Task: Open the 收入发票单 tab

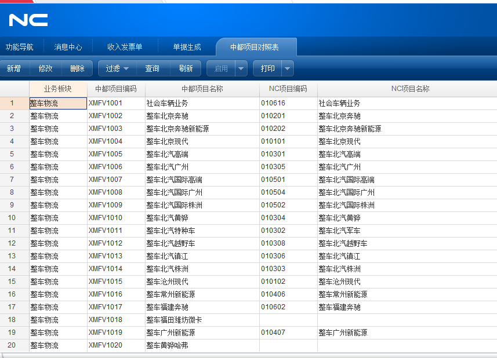Action: point(125,47)
